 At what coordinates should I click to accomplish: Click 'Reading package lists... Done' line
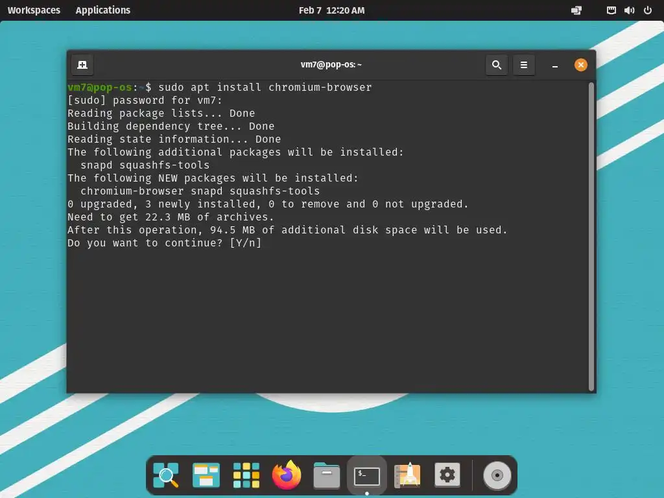(x=161, y=113)
